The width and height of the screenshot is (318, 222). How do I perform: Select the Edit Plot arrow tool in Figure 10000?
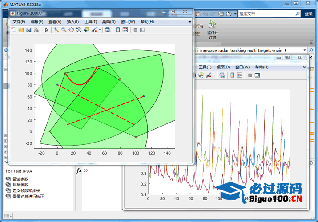[x=47, y=30]
